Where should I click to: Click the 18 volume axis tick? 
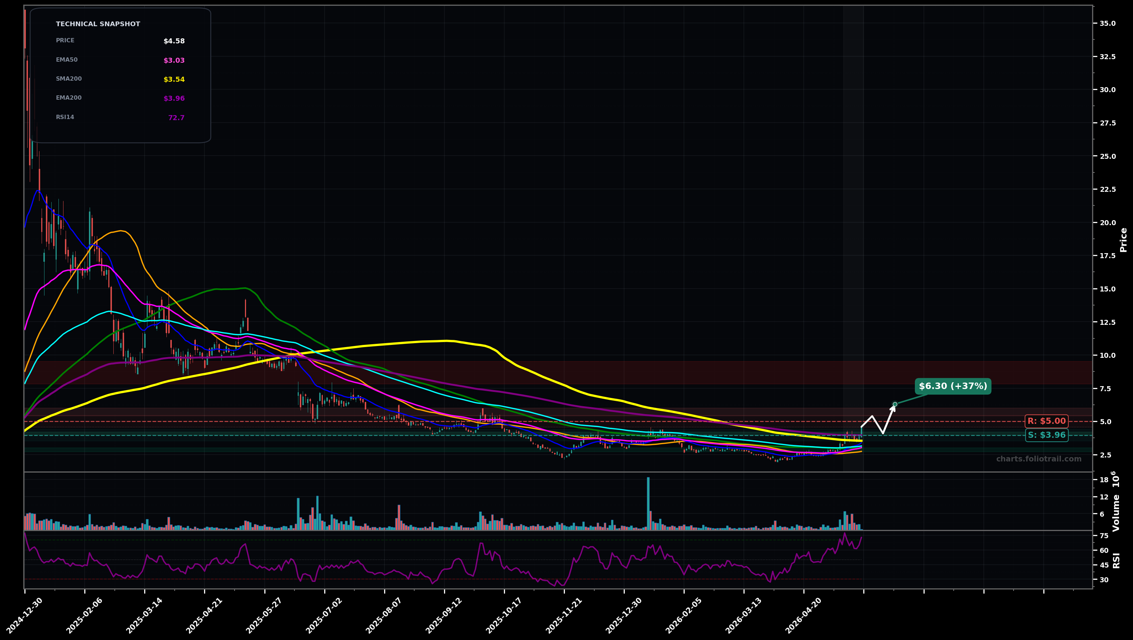point(1104,480)
